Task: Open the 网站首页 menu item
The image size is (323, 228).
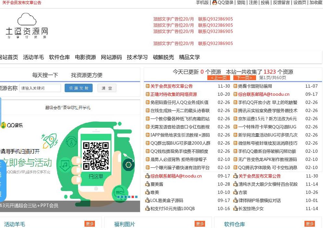Action: (x=9, y=57)
